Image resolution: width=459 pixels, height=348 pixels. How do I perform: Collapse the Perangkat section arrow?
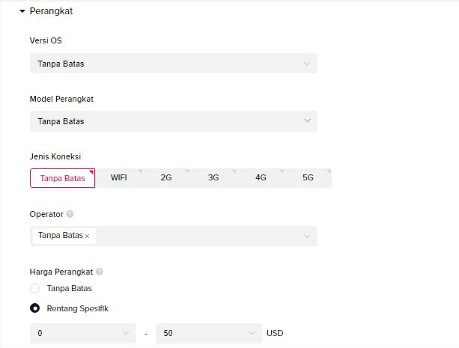pos(22,11)
